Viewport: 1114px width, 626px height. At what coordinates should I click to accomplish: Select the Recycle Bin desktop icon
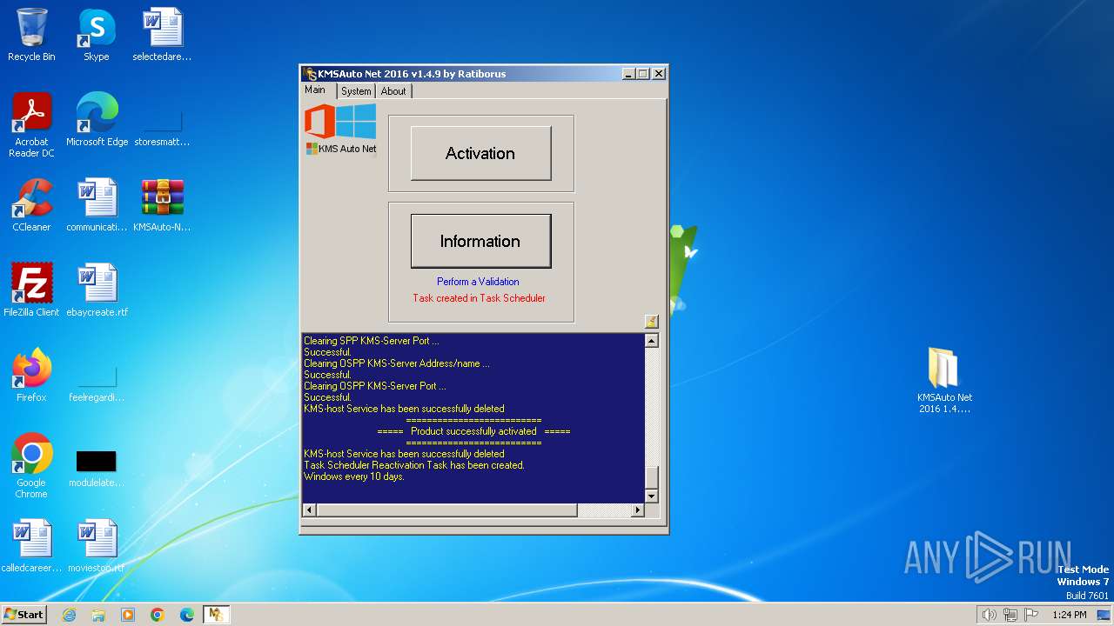[31, 35]
